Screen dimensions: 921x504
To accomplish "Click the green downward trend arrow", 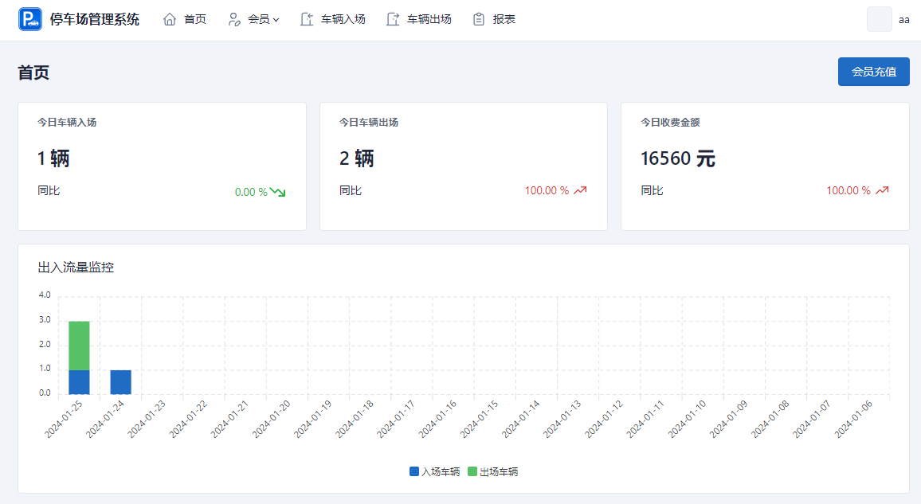I will coord(278,192).
